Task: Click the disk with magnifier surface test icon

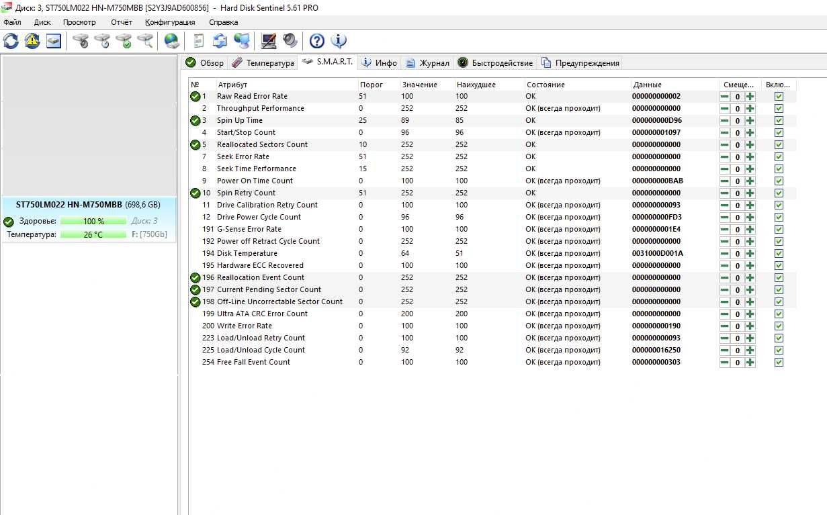Action: pyautogui.click(x=145, y=41)
